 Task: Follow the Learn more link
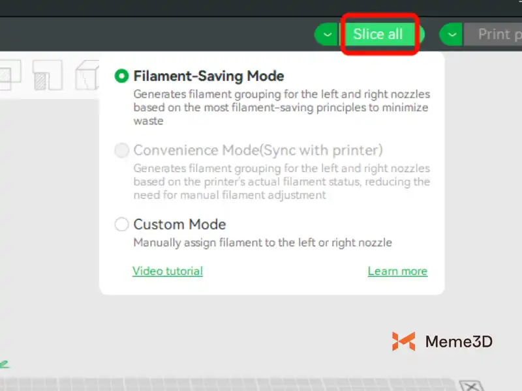pos(397,271)
